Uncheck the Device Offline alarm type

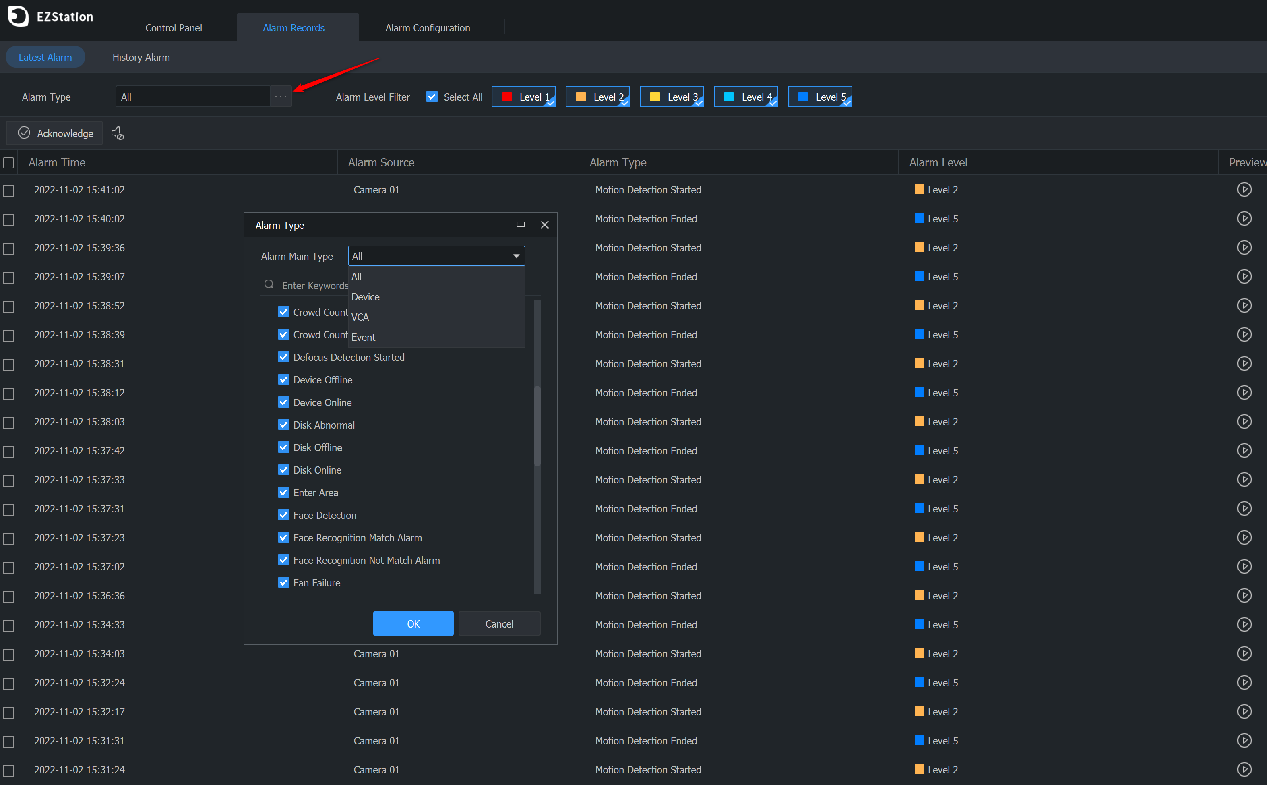(x=283, y=379)
